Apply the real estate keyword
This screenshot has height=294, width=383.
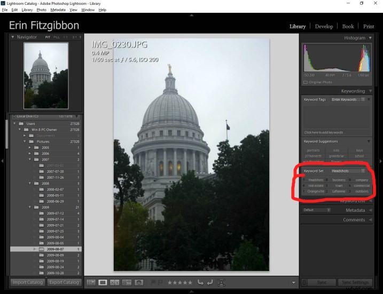tap(316, 186)
